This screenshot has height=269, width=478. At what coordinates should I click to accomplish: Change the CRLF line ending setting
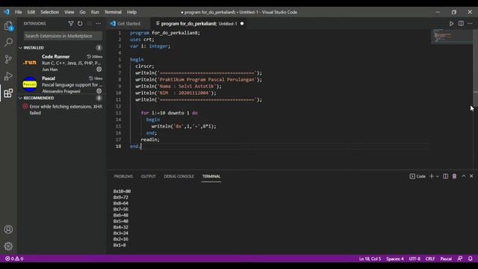[430, 259]
